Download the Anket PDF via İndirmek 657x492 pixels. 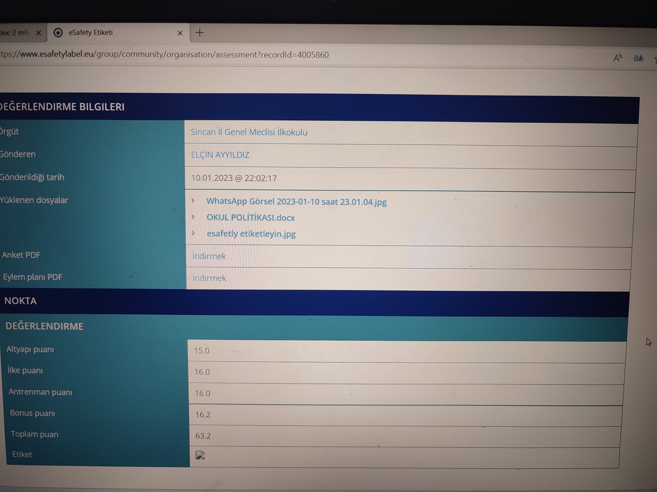coord(209,256)
